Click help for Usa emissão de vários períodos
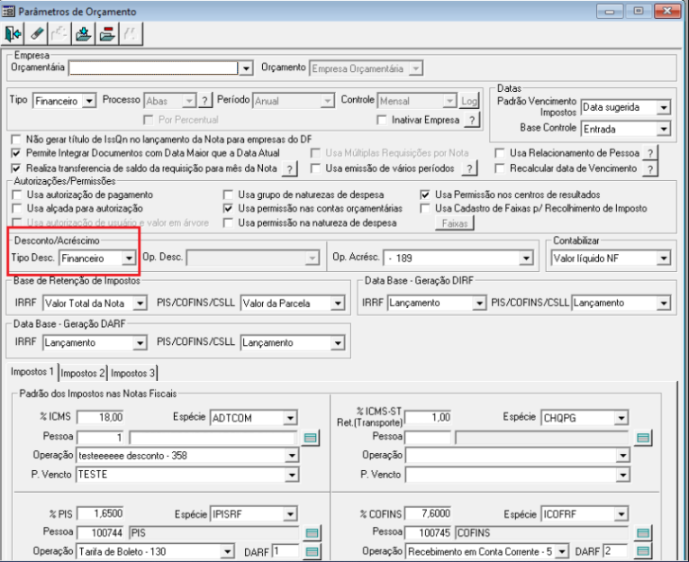This screenshot has width=689, height=562. [x=470, y=168]
